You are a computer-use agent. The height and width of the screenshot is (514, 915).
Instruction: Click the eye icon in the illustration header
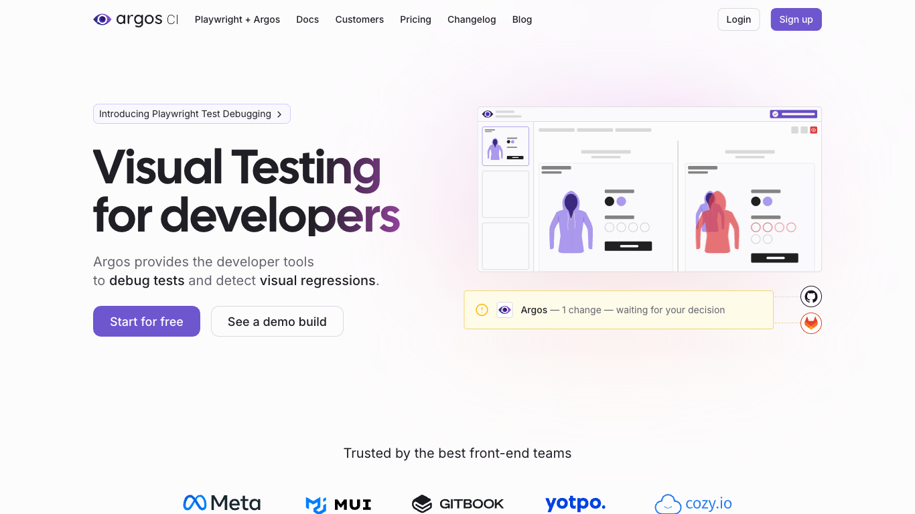(x=488, y=114)
